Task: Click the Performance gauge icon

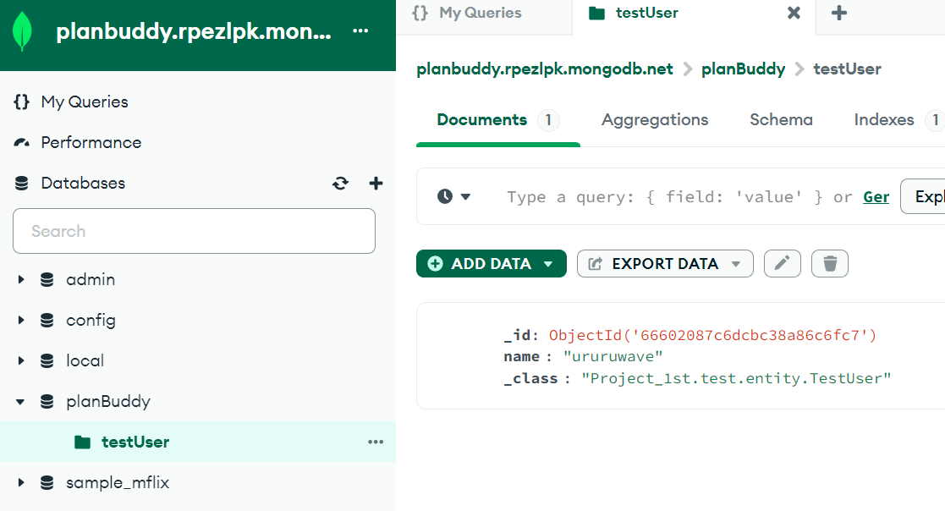Action: click(x=22, y=143)
